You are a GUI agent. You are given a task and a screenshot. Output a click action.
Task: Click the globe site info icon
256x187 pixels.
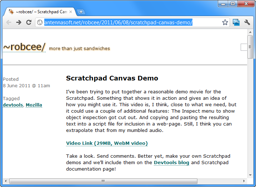point(40,23)
